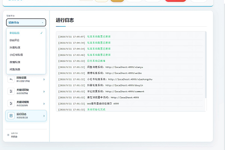Choose 小红书私信 in the dropdown list
This screenshot has height=150, width=225.
click(x=26, y=55)
